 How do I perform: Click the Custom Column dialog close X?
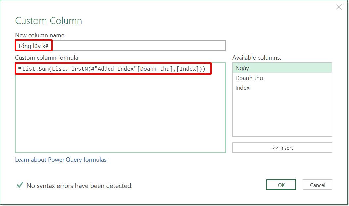339,7
